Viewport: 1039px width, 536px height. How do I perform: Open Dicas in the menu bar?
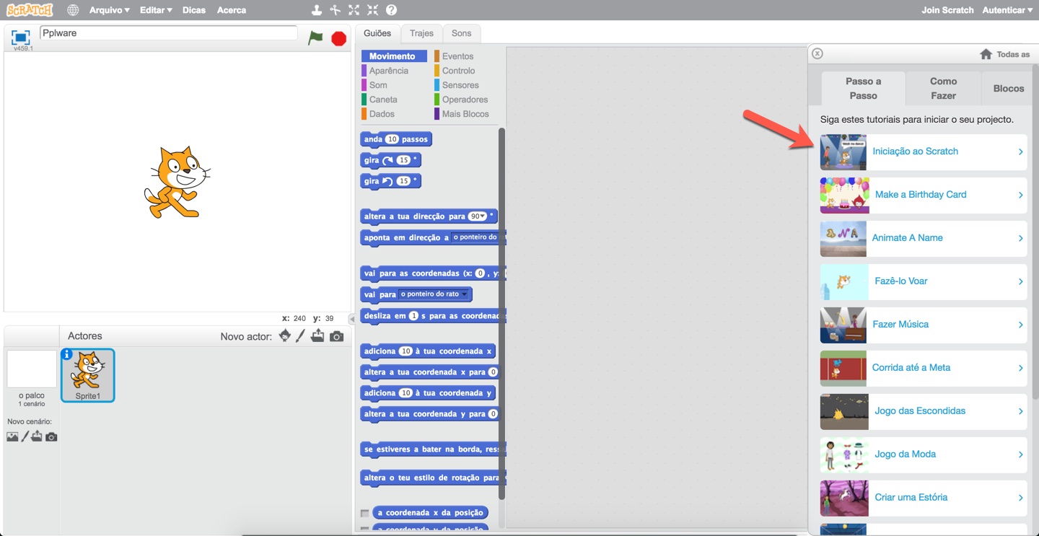194,10
